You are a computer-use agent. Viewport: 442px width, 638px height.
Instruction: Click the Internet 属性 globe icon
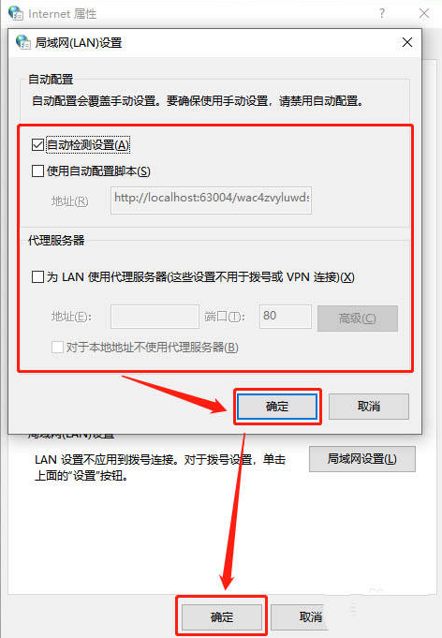(x=16, y=13)
